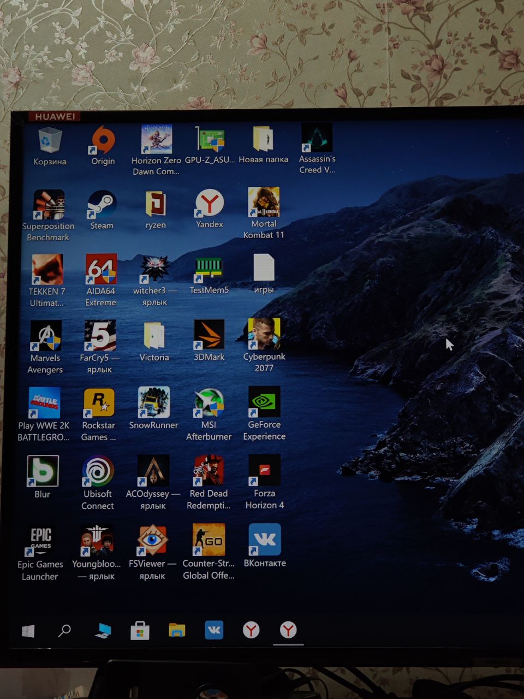Select the 3DMark icon

209,334
